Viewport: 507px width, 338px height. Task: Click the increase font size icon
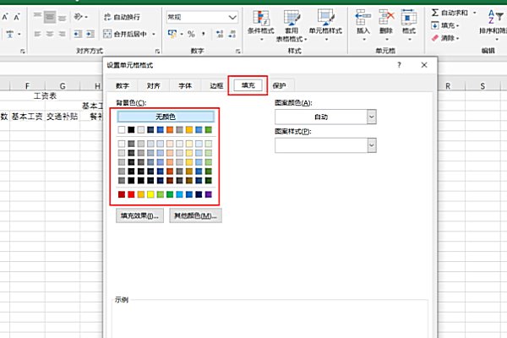(x=5, y=17)
